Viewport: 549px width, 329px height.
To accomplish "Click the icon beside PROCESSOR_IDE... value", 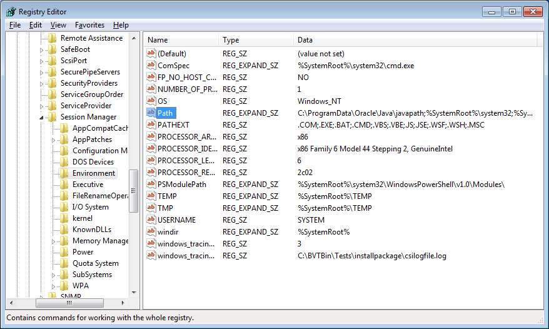I will pos(151,149).
